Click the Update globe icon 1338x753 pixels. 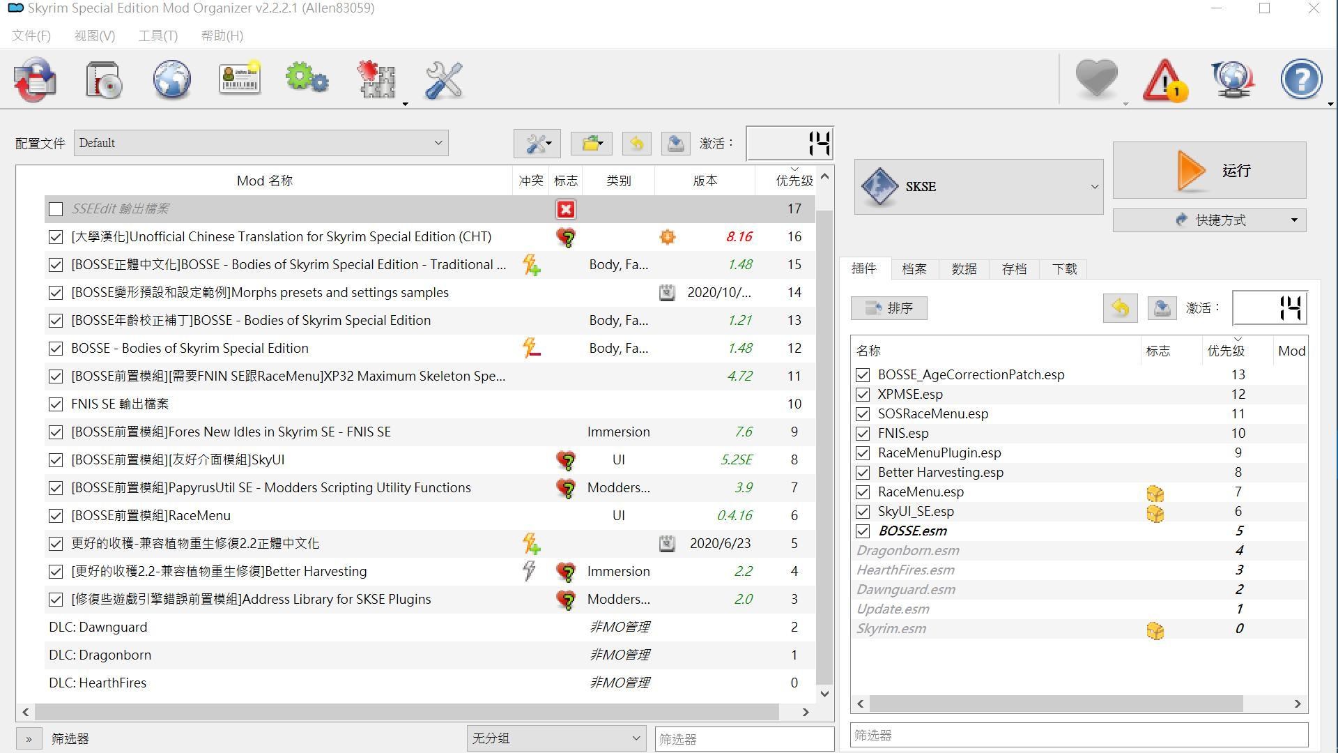tap(1233, 79)
